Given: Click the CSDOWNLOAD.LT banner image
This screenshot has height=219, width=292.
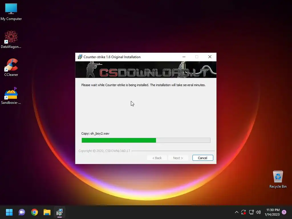Looking at the screenshot, I should pos(146,70).
